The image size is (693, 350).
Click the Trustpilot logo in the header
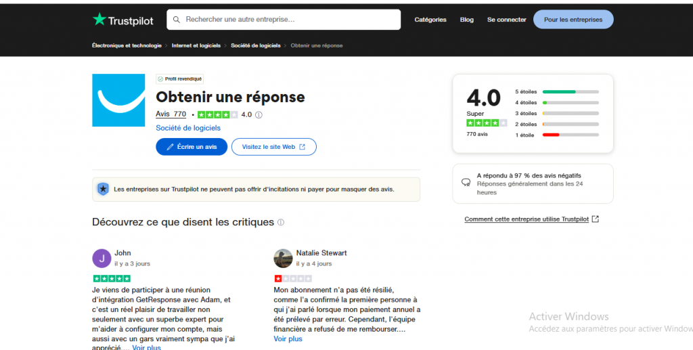123,20
